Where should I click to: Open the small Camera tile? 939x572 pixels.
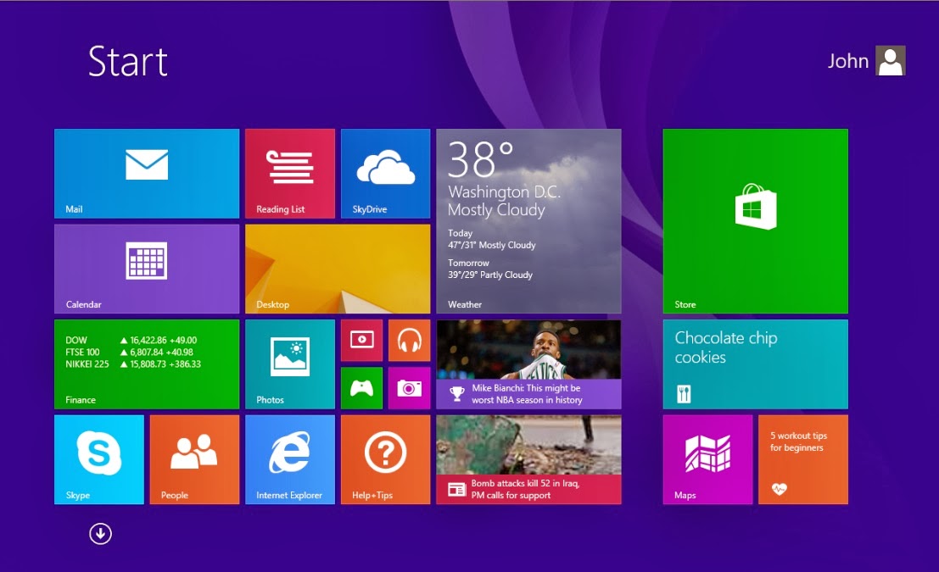click(409, 388)
